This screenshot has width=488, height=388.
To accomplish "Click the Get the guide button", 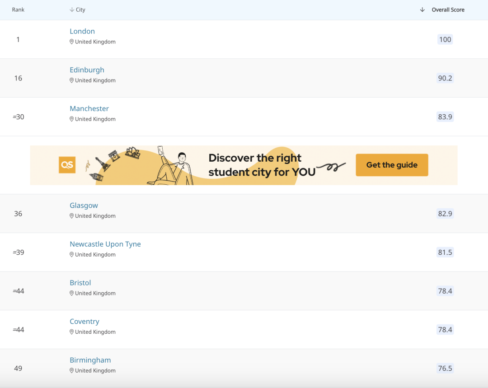I will (x=392, y=165).
